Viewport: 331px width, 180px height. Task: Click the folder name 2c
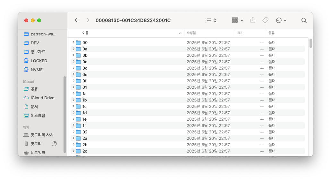pos(85,151)
